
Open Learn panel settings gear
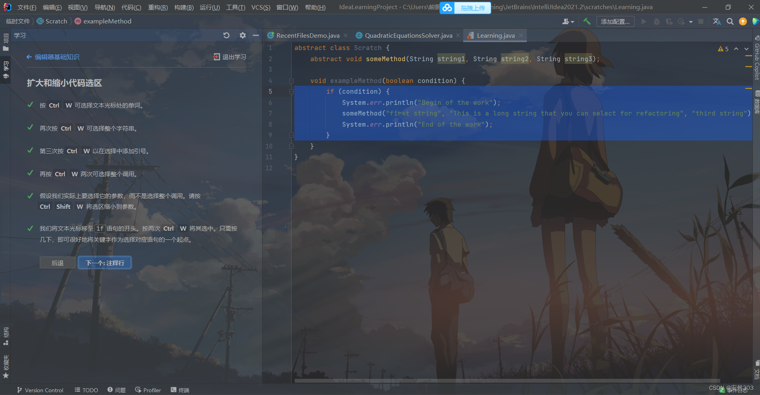pyautogui.click(x=242, y=35)
